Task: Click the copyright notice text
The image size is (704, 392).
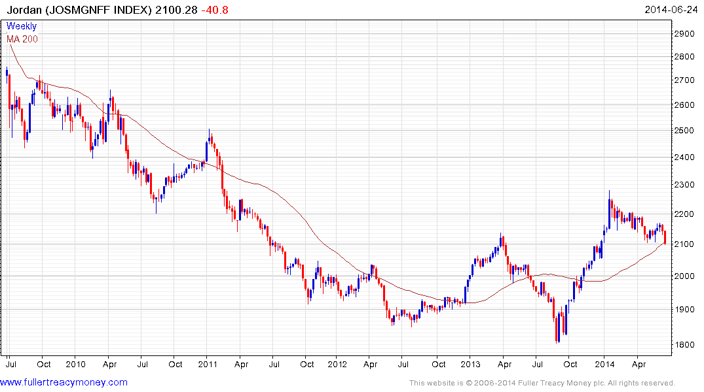Action: click(542, 383)
